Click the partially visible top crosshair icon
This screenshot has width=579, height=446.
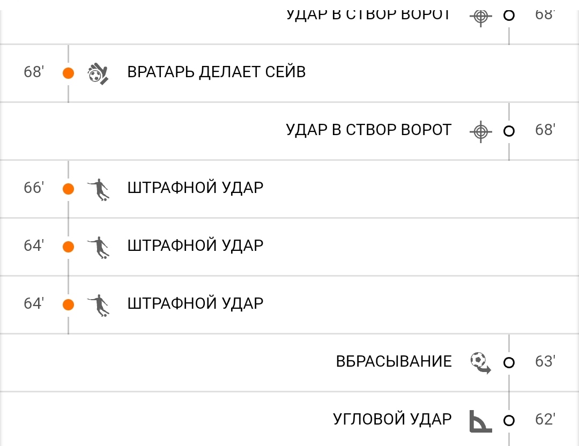pyautogui.click(x=481, y=17)
